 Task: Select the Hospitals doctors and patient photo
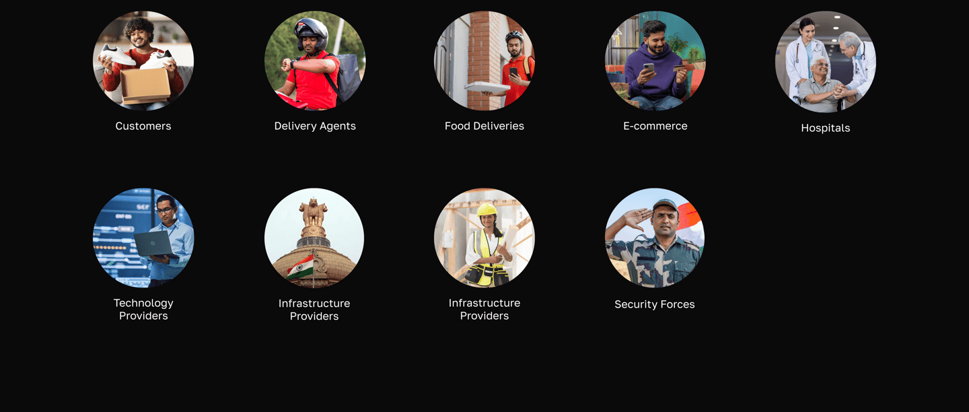(x=826, y=61)
